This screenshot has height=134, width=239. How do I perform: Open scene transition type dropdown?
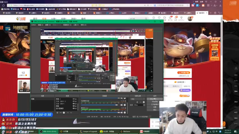point(138,99)
